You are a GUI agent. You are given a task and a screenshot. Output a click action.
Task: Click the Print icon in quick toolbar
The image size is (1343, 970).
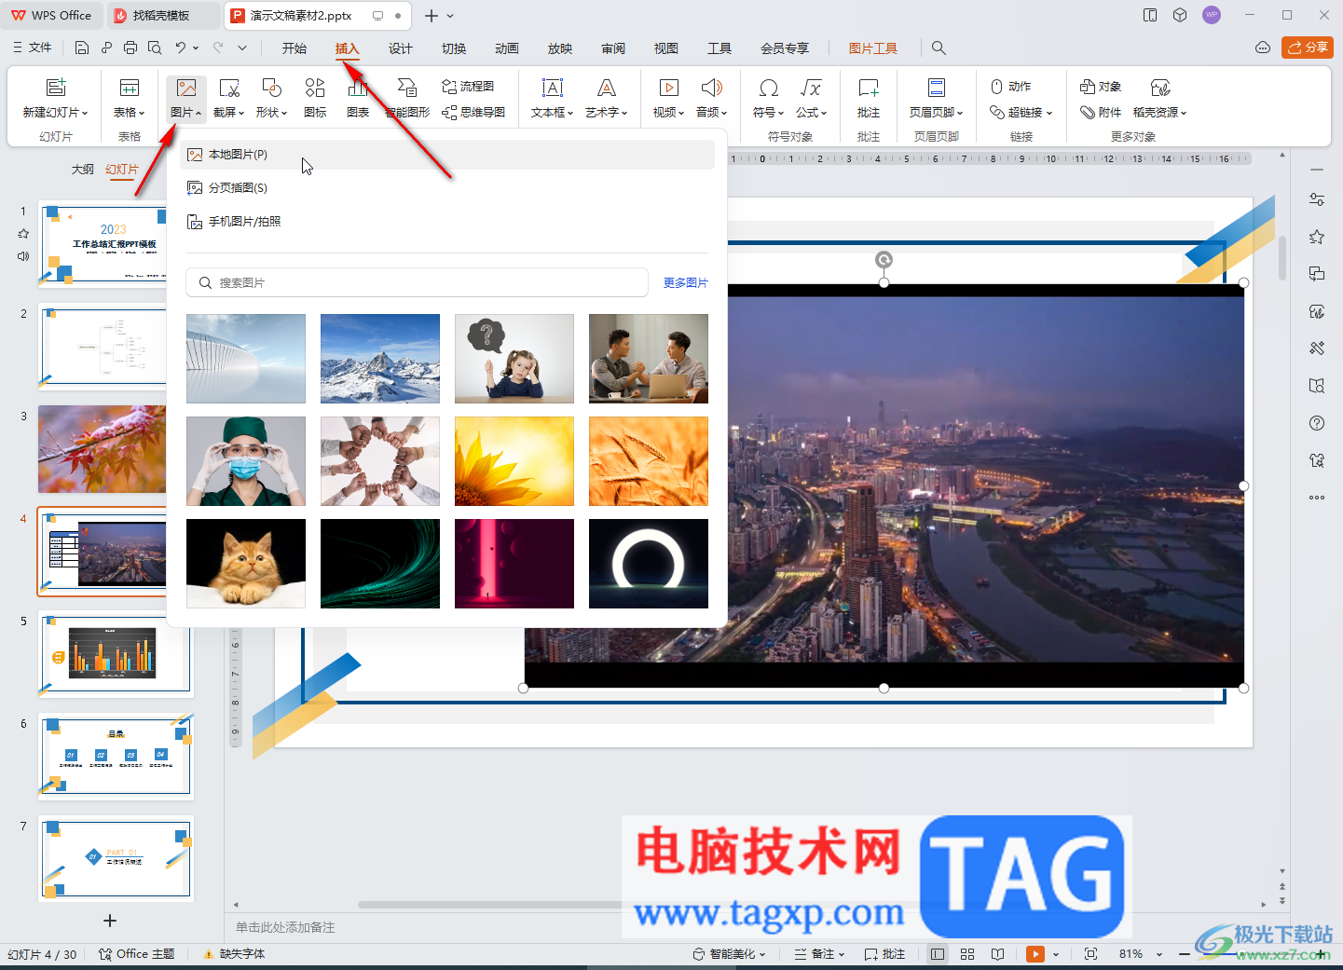[x=130, y=48]
